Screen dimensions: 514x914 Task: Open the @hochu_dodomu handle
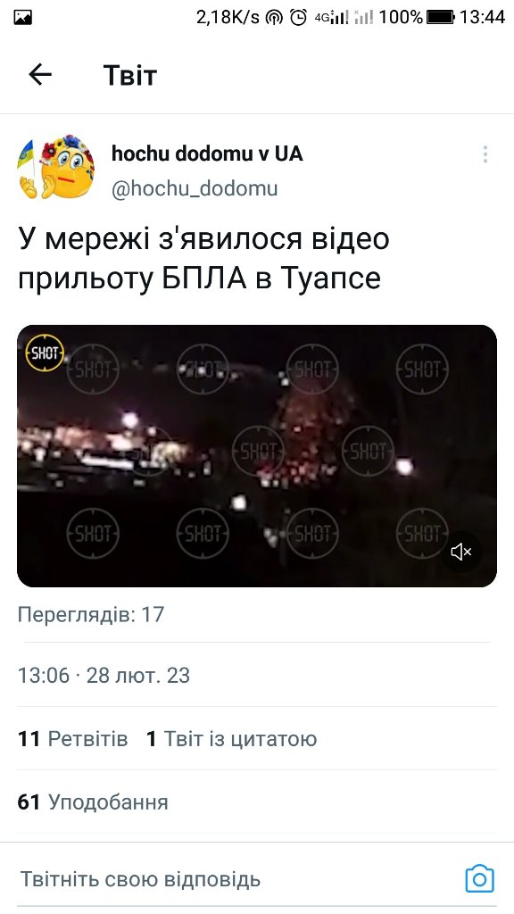pos(195,188)
